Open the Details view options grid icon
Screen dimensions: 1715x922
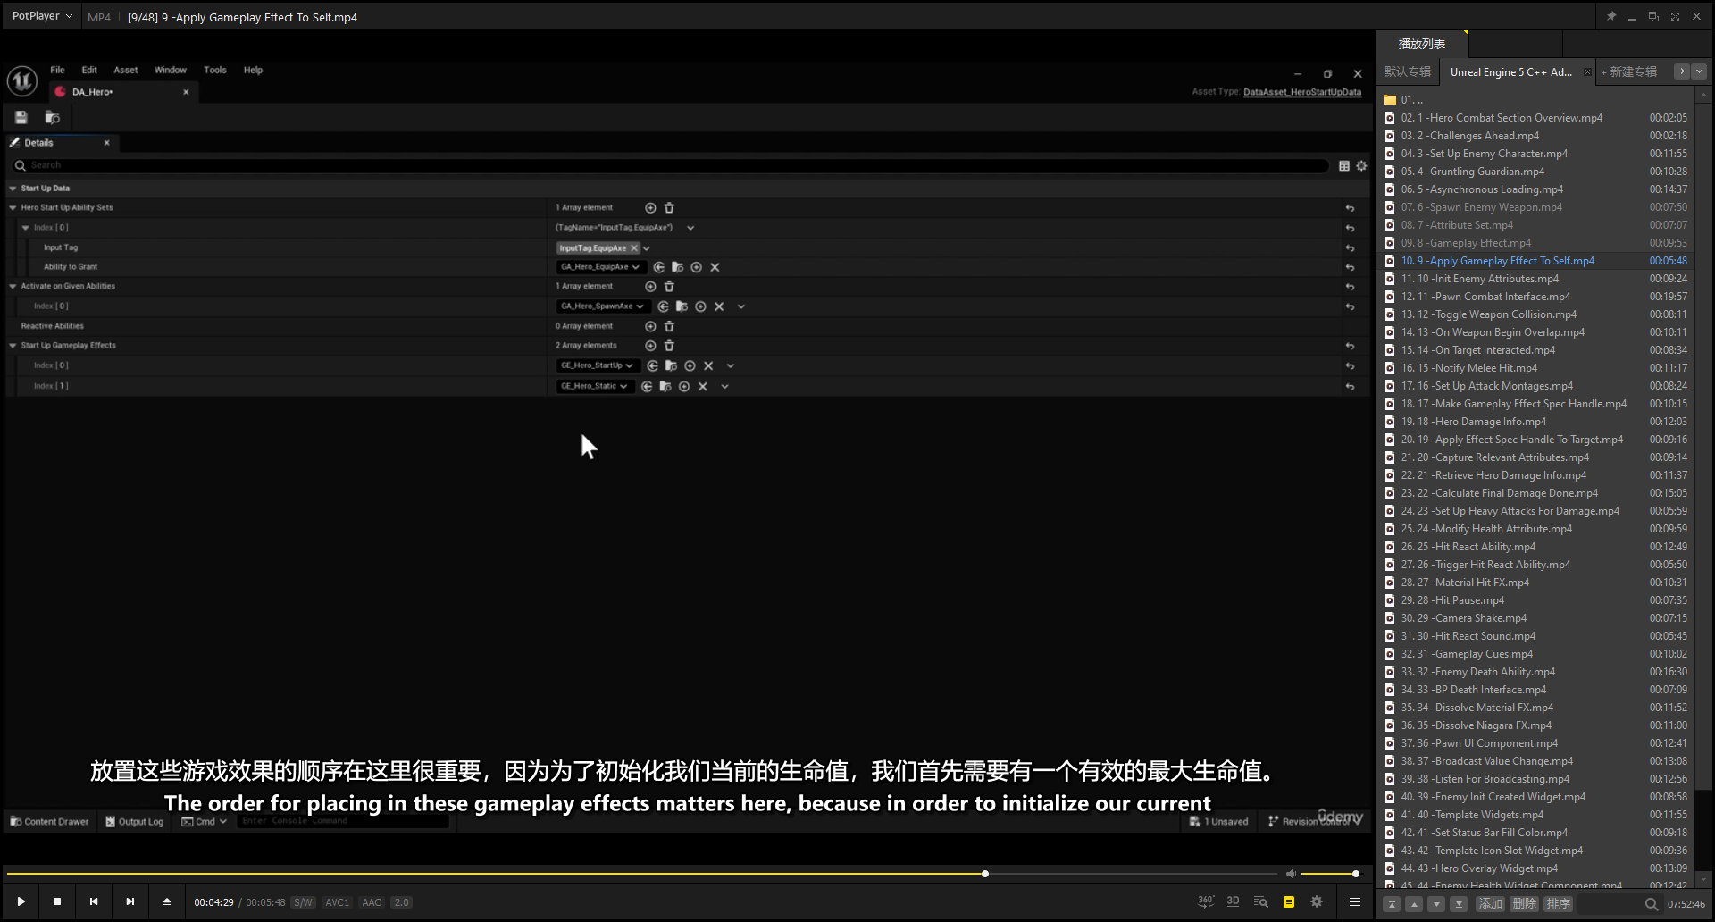(x=1344, y=165)
